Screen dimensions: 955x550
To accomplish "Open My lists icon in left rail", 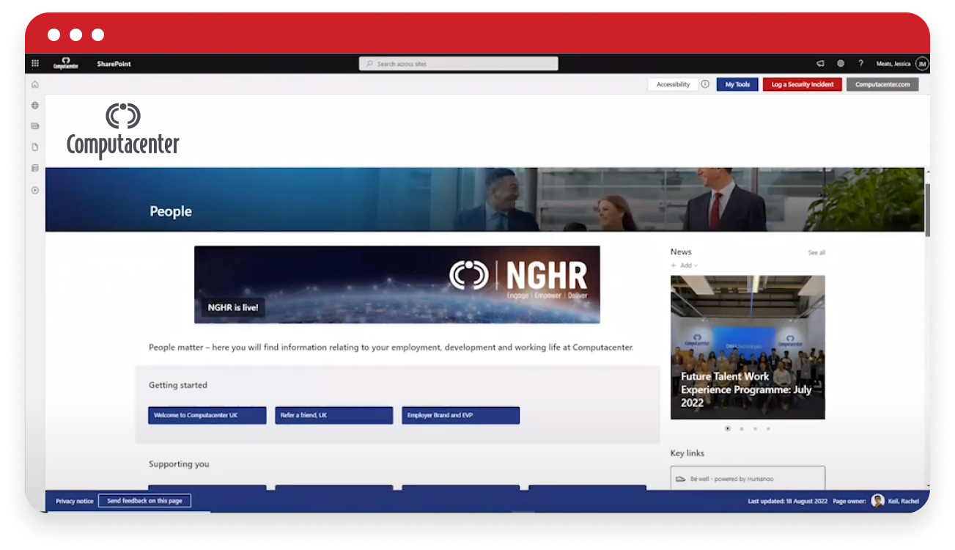I will pos(34,169).
